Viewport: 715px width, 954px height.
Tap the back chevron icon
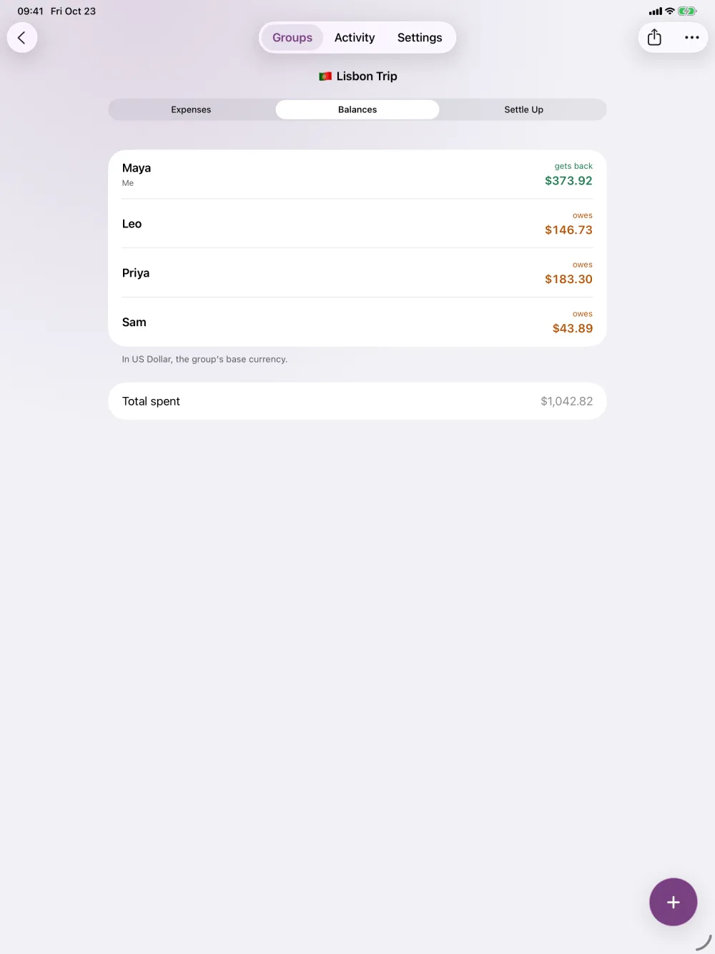[22, 38]
